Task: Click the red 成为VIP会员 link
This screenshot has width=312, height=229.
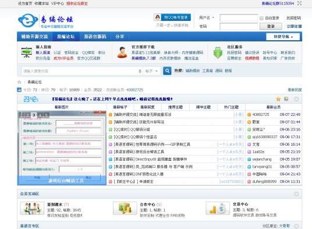Action: [x=63, y=58]
